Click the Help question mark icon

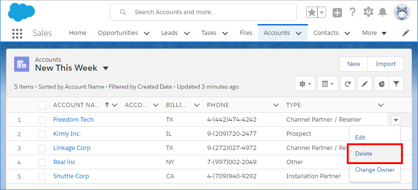point(352,12)
